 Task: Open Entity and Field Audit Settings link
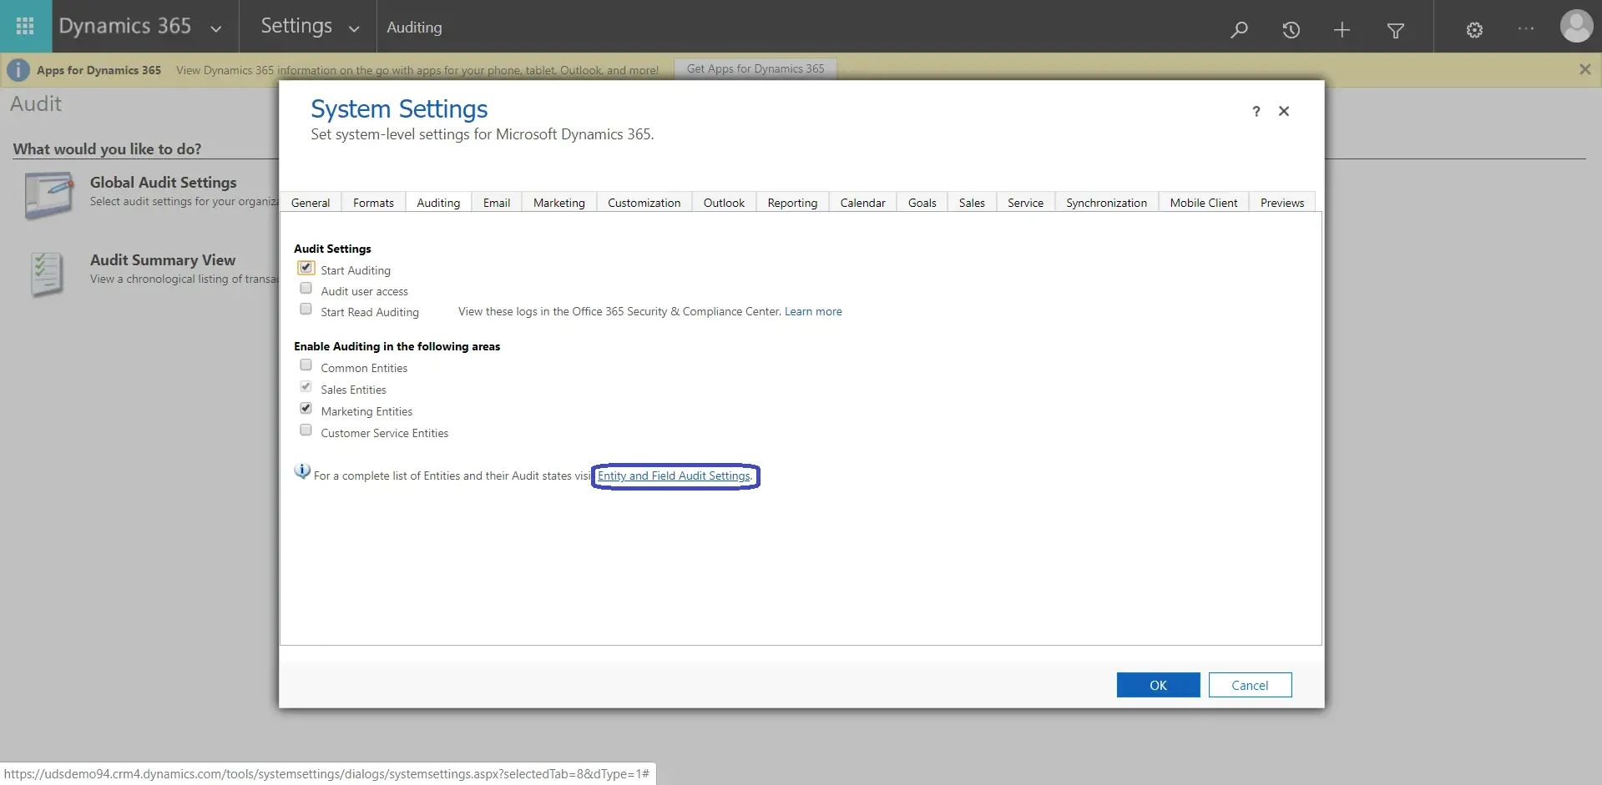click(x=675, y=476)
